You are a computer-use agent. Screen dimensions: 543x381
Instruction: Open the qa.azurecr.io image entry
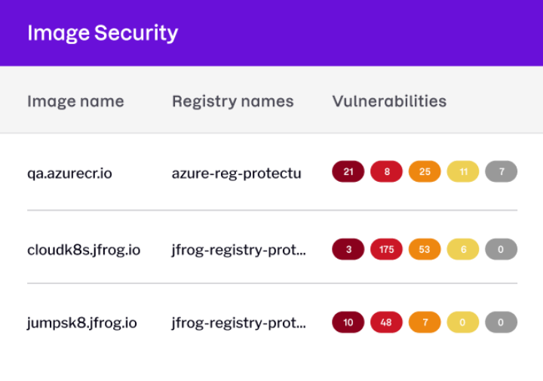(x=69, y=174)
